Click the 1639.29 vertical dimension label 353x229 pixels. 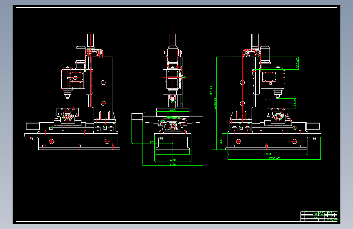(x=215, y=103)
